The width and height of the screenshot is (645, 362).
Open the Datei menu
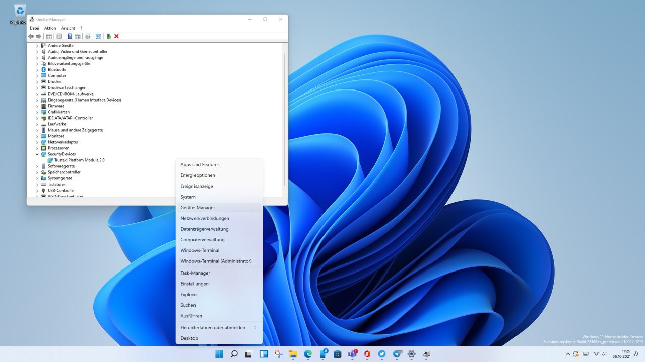click(x=34, y=28)
